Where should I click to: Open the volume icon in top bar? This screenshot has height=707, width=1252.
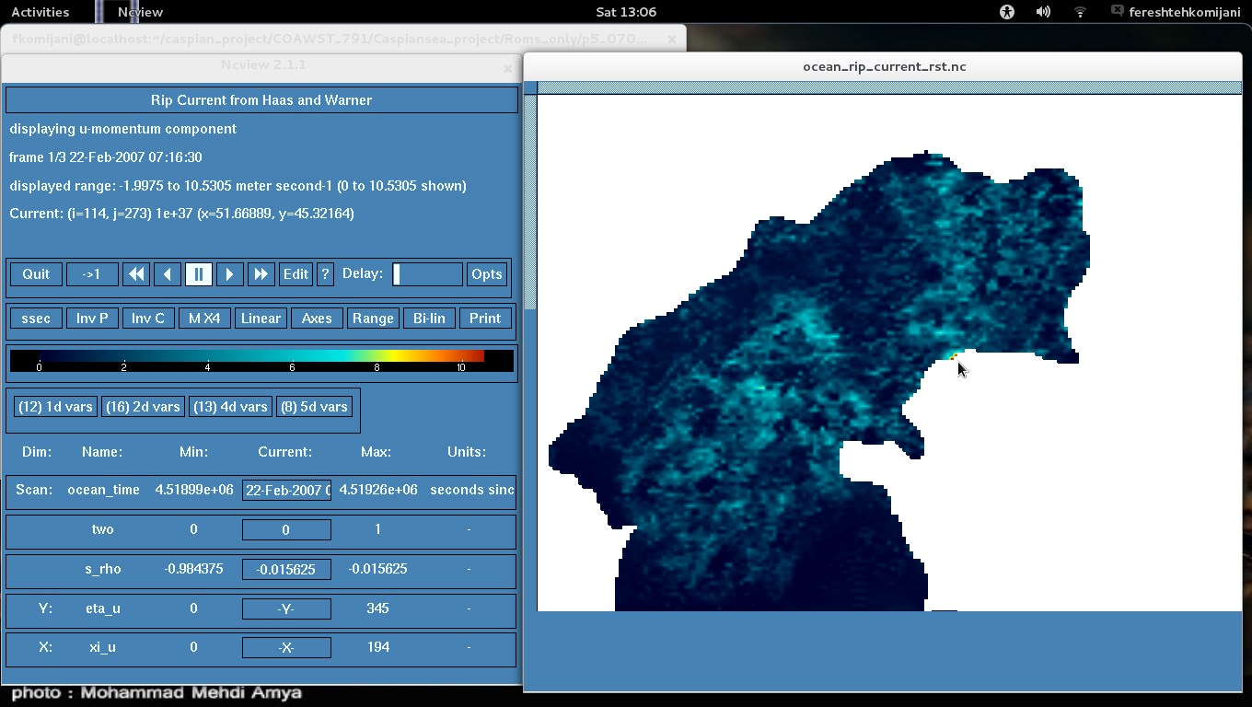point(1043,12)
